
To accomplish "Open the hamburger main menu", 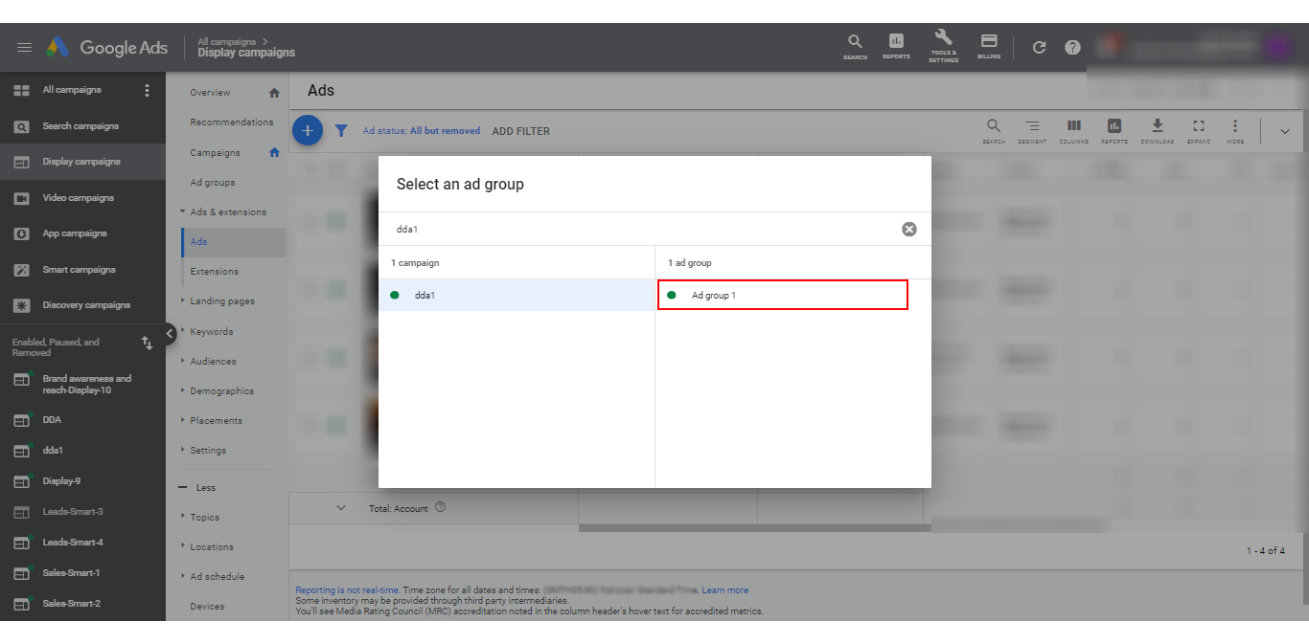I will 24,47.
